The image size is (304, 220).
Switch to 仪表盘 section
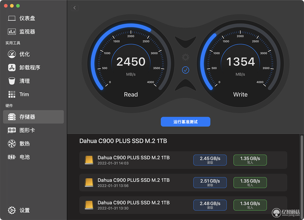tap(27, 18)
